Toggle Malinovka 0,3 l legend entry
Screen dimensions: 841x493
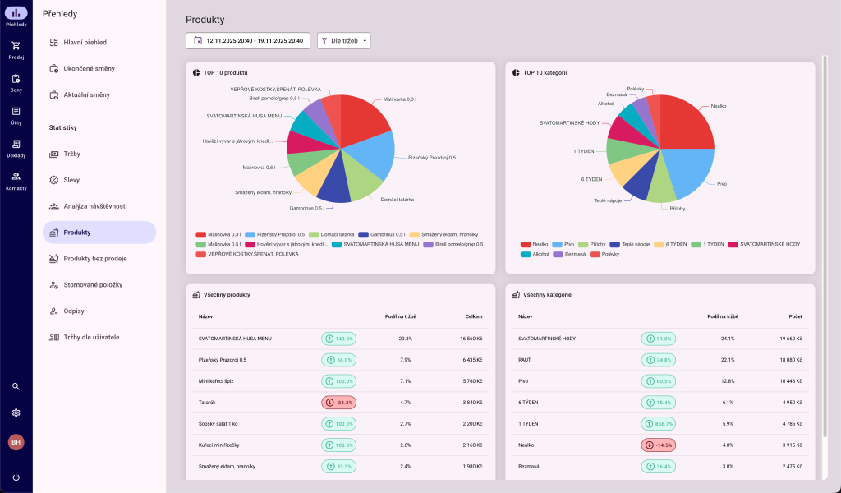pos(218,234)
